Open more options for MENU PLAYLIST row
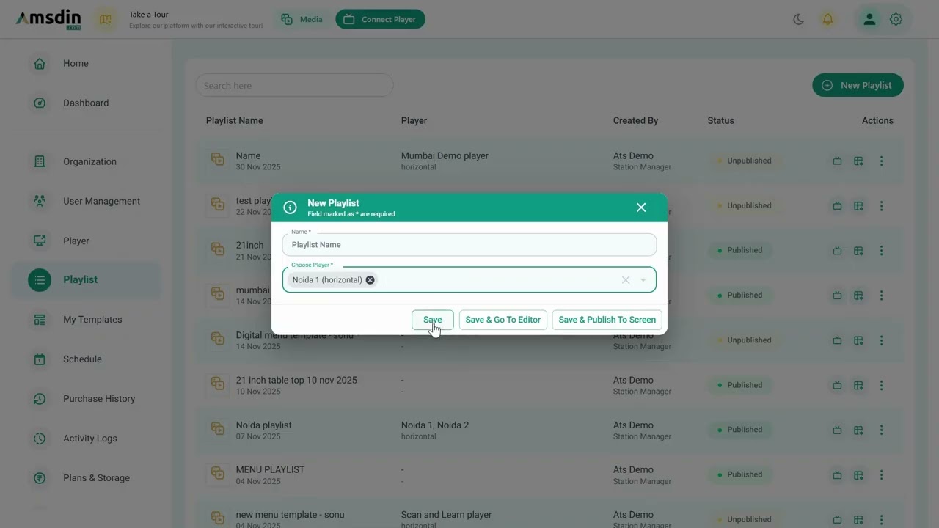939x528 pixels. (882, 475)
